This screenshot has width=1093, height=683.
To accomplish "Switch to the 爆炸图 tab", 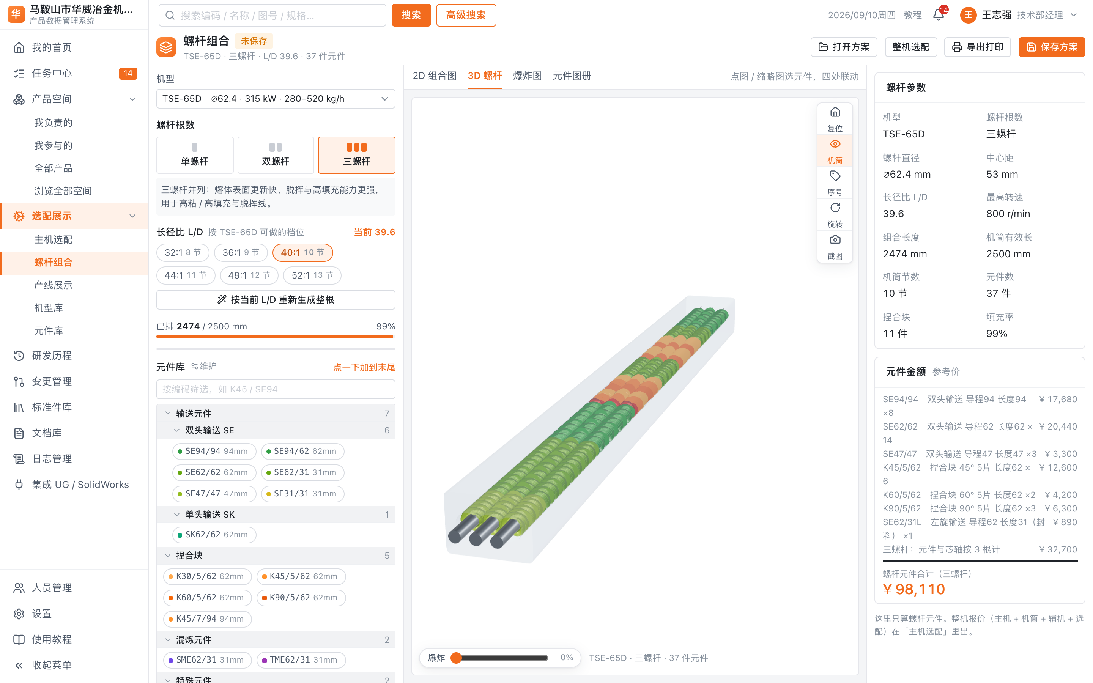I will [x=527, y=76].
